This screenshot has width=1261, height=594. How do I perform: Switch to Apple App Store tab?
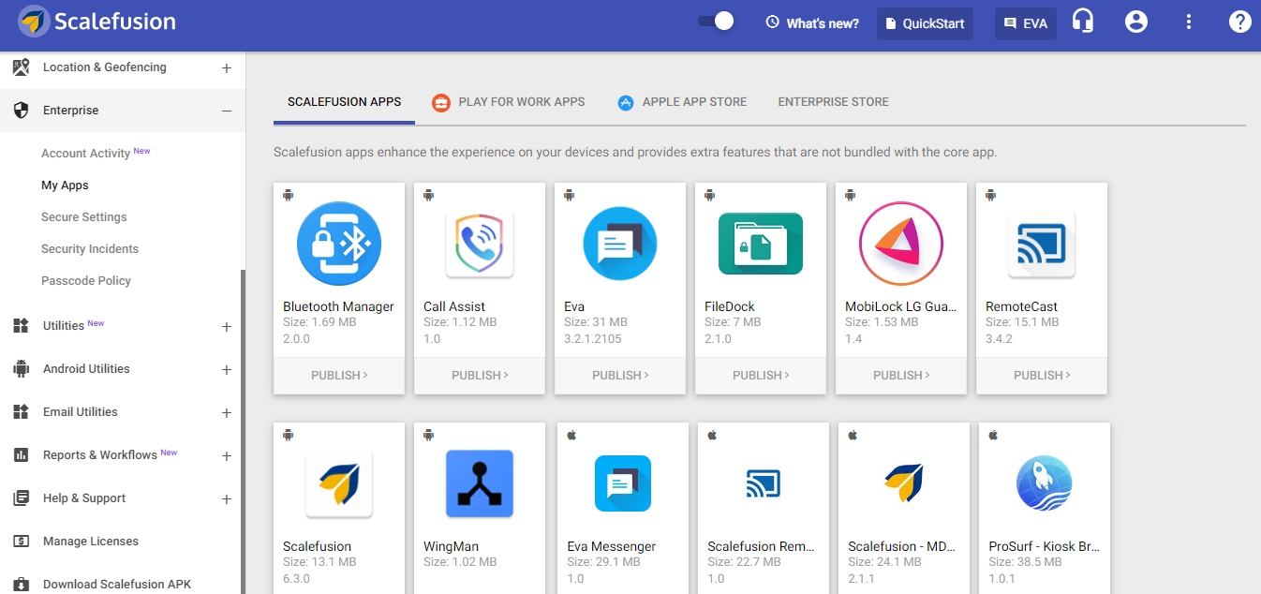(x=682, y=102)
